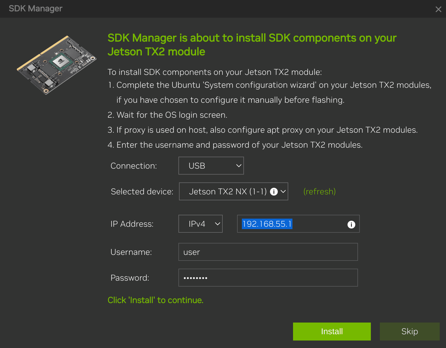Click the SDK Manager window title

click(x=35, y=8)
